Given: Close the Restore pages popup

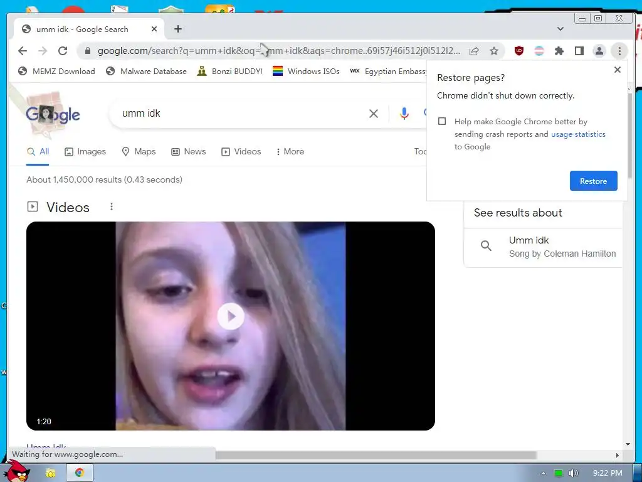Looking at the screenshot, I should point(618,70).
